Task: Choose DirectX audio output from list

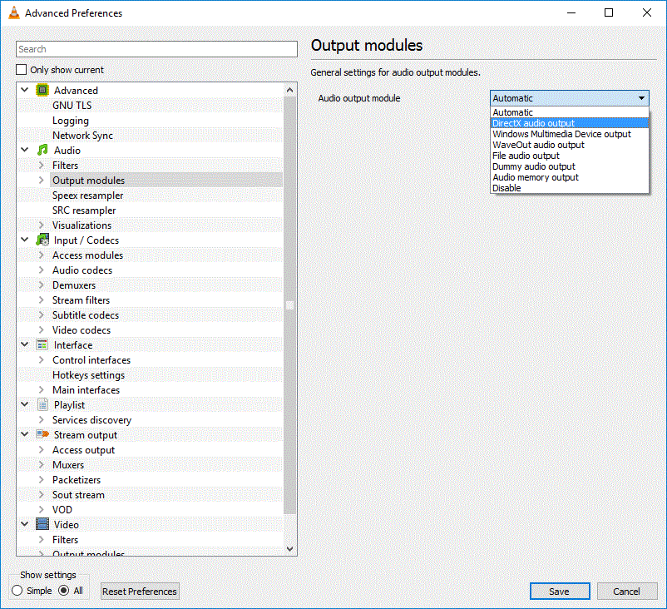Action: (x=533, y=123)
